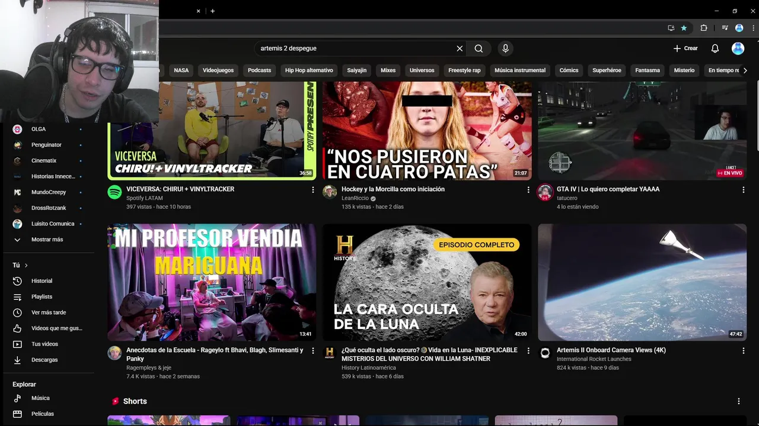The height and width of the screenshot is (426, 759).
Task: Open the YouTube account avatar menu
Action: [x=738, y=49]
